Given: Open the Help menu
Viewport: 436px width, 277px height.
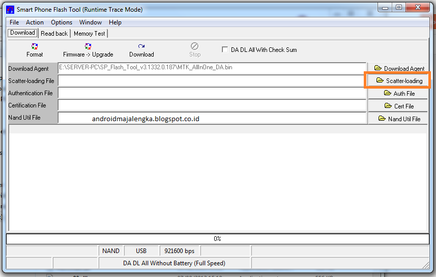Looking at the screenshot, I should pyautogui.click(x=115, y=22).
